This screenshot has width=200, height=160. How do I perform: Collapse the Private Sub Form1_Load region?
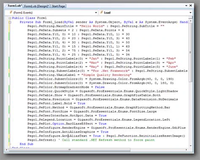click(x=10, y=22)
